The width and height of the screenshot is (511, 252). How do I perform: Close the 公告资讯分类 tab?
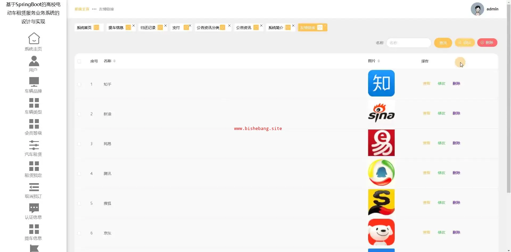(x=229, y=26)
